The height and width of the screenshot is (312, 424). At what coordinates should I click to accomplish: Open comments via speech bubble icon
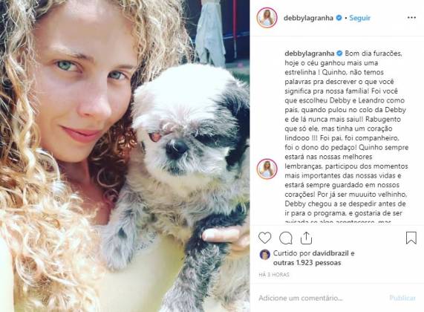(286, 238)
